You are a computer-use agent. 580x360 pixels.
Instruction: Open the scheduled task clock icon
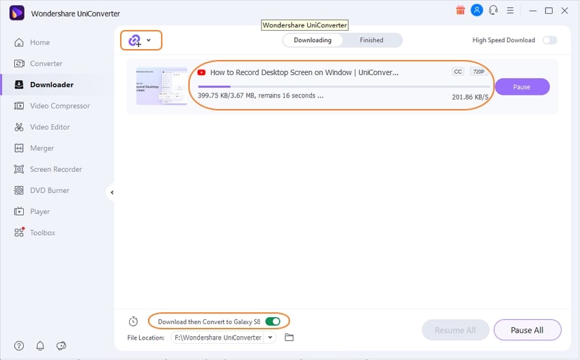click(x=133, y=322)
